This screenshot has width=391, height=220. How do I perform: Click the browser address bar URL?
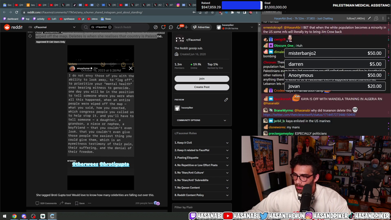click(85, 12)
